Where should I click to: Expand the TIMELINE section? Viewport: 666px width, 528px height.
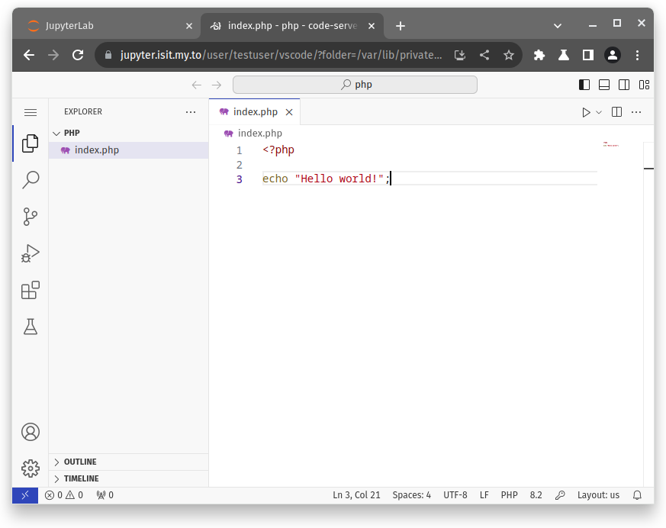81,478
